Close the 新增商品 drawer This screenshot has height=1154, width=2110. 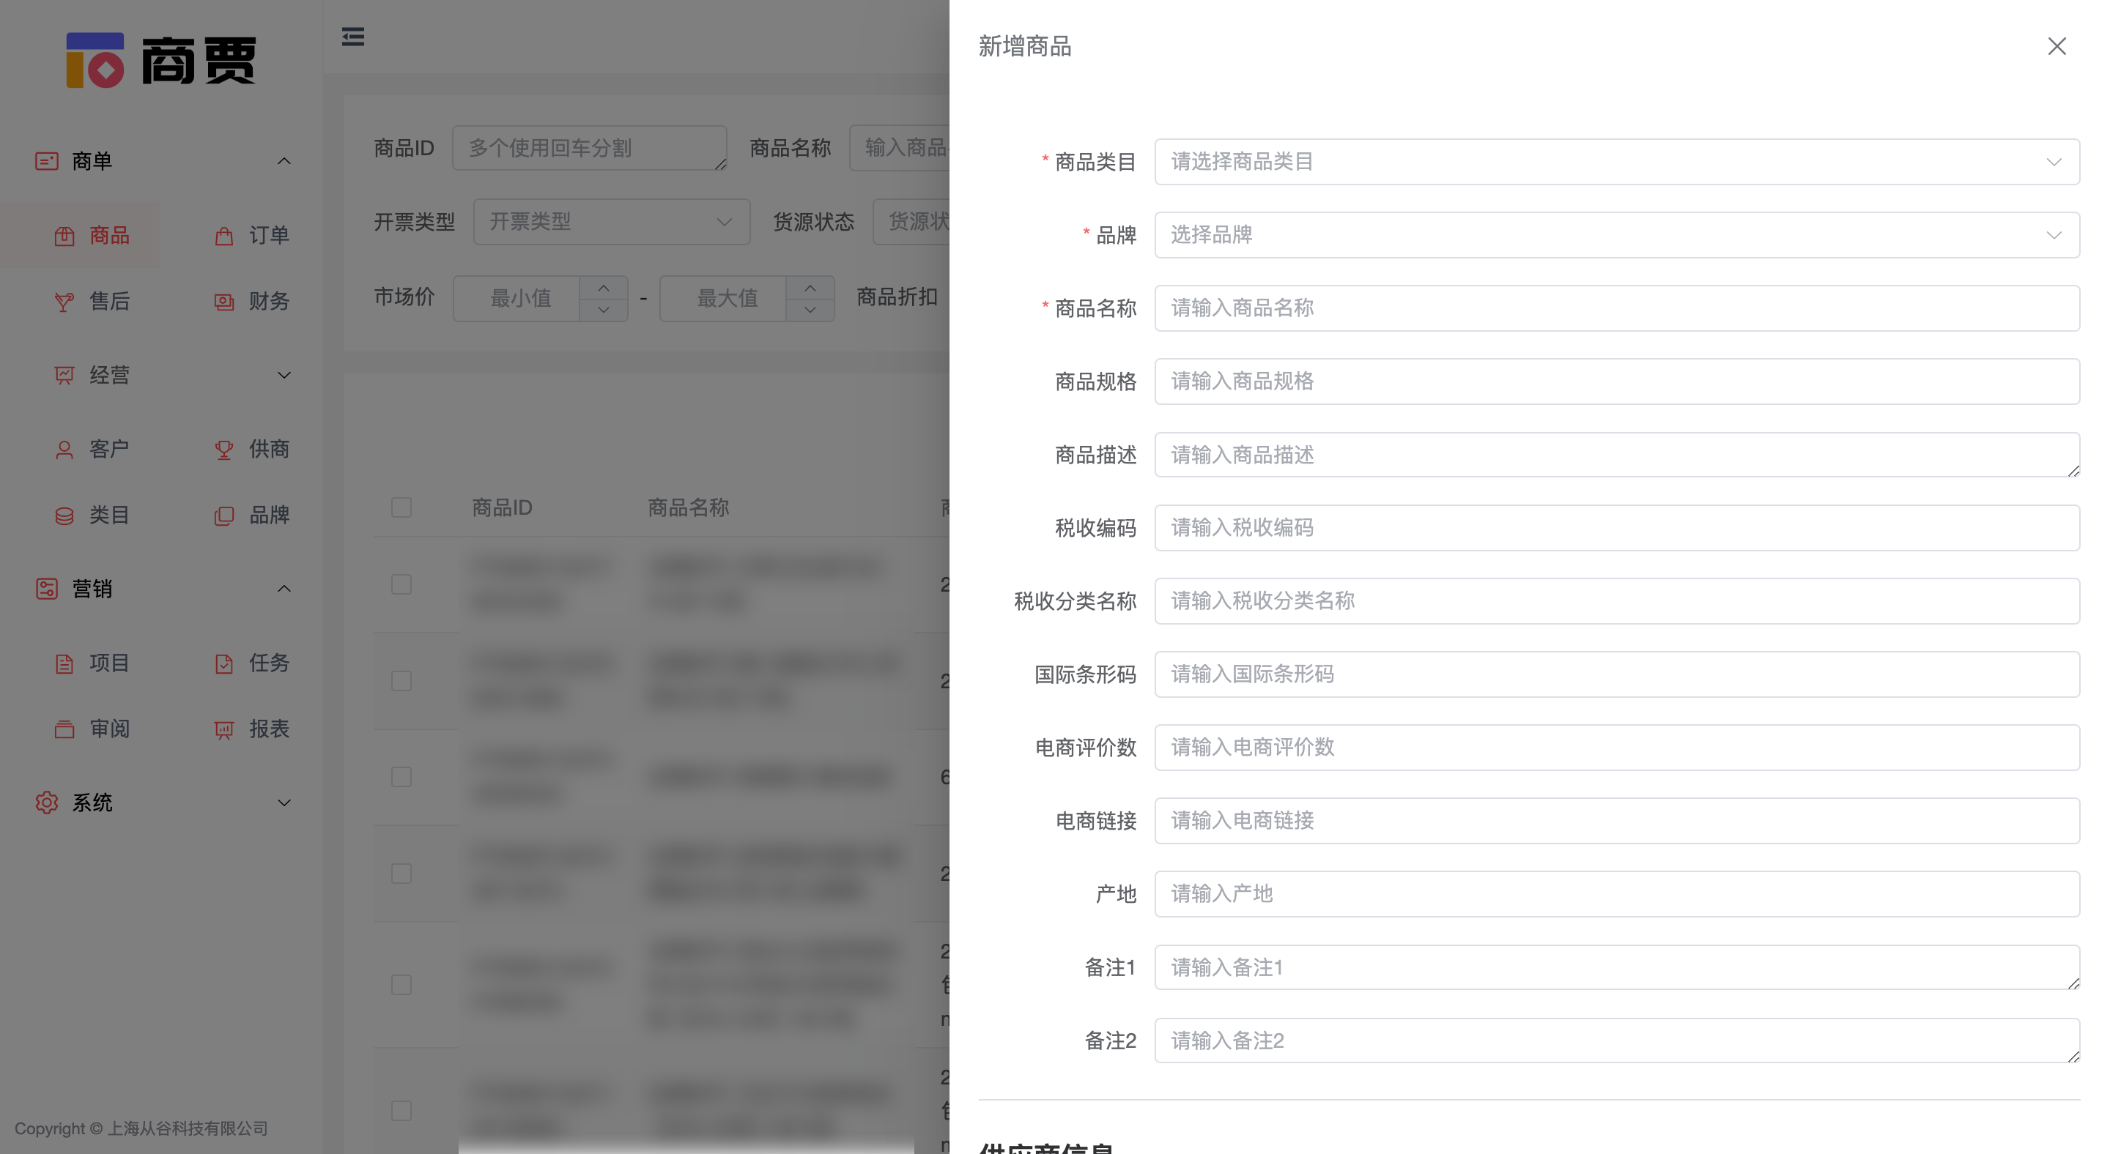point(2057,47)
